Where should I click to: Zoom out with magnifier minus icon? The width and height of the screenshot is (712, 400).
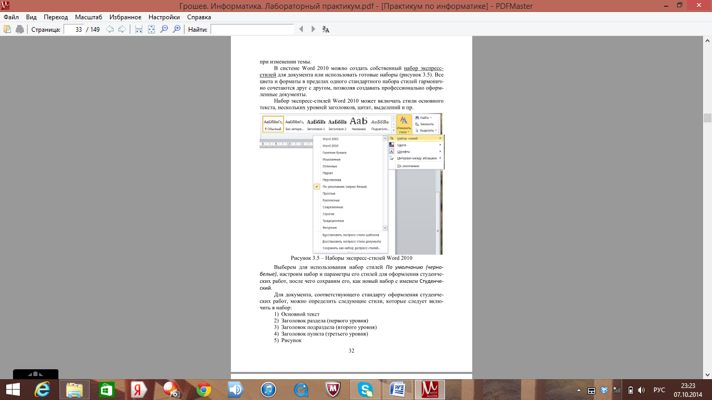pyautogui.click(x=164, y=29)
